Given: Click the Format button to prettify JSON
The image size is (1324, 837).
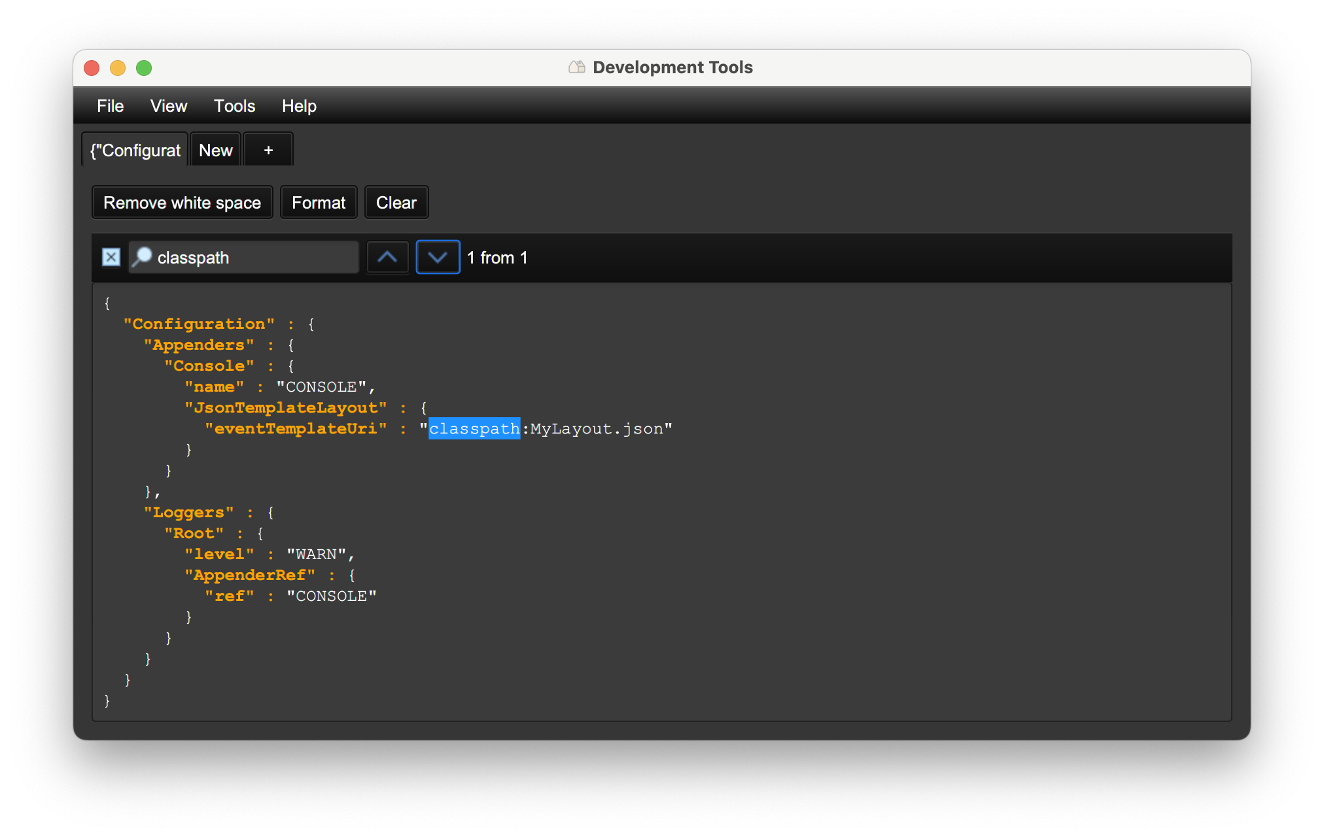Looking at the screenshot, I should point(319,203).
